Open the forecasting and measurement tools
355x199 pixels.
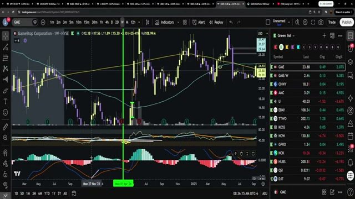6,80
